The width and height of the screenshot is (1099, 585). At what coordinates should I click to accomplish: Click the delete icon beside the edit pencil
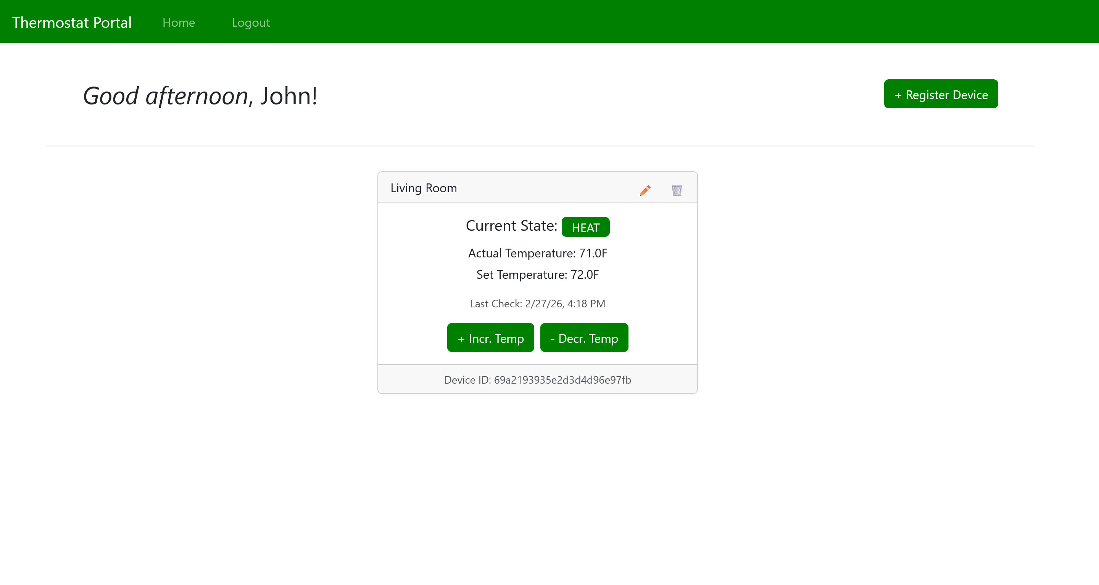point(677,190)
